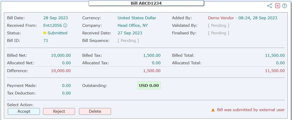Viewport: 292px width, 120px height.
Task: Click the warning triangle icon
Action: 213,110
